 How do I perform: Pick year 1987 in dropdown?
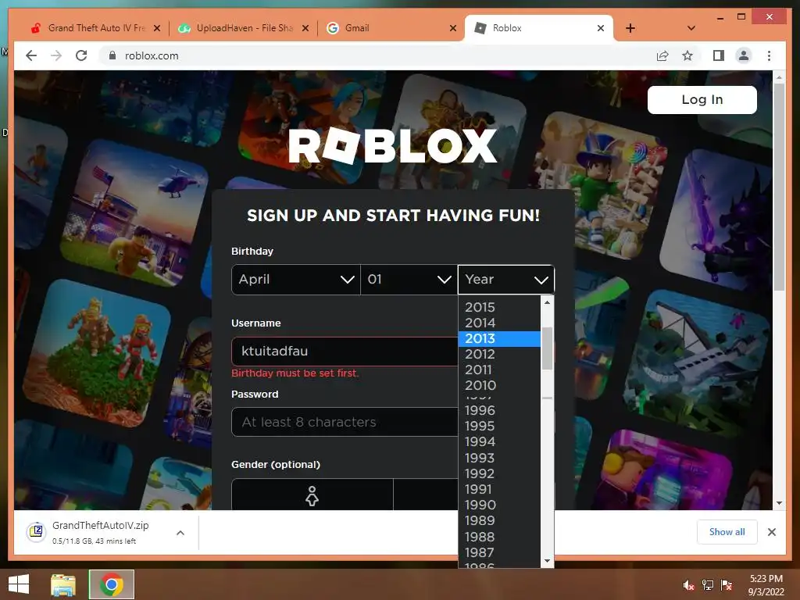click(x=499, y=553)
